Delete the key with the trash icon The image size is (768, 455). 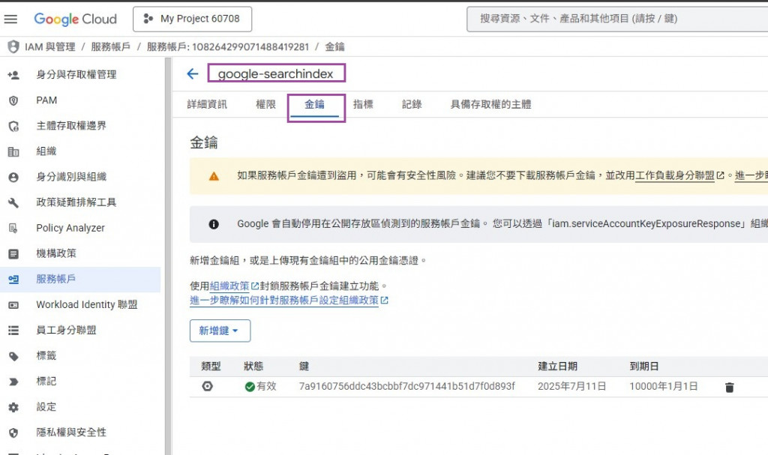(x=729, y=388)
